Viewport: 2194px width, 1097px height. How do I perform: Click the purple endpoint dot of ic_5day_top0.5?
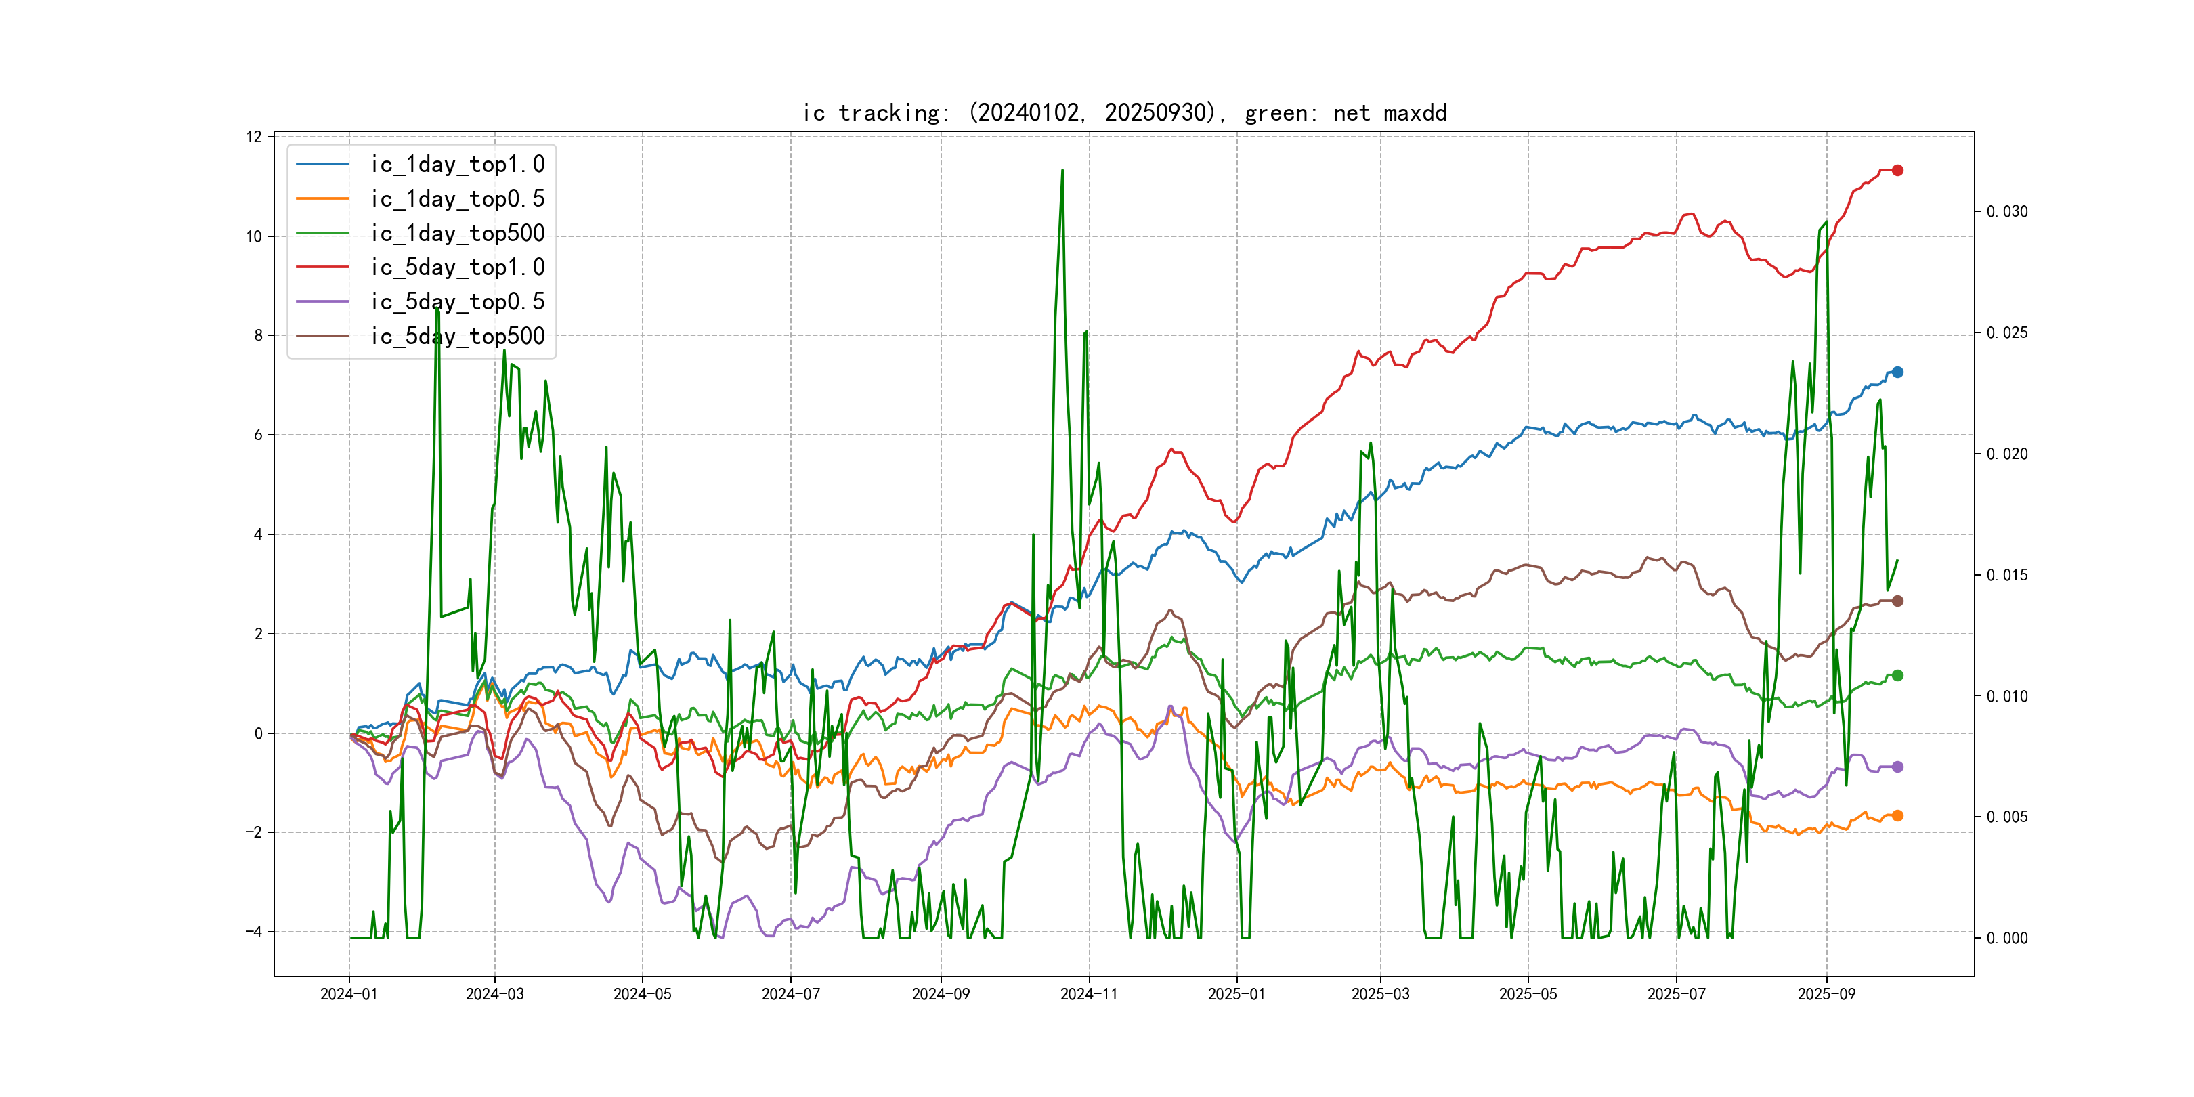(x=1897, y=767)
